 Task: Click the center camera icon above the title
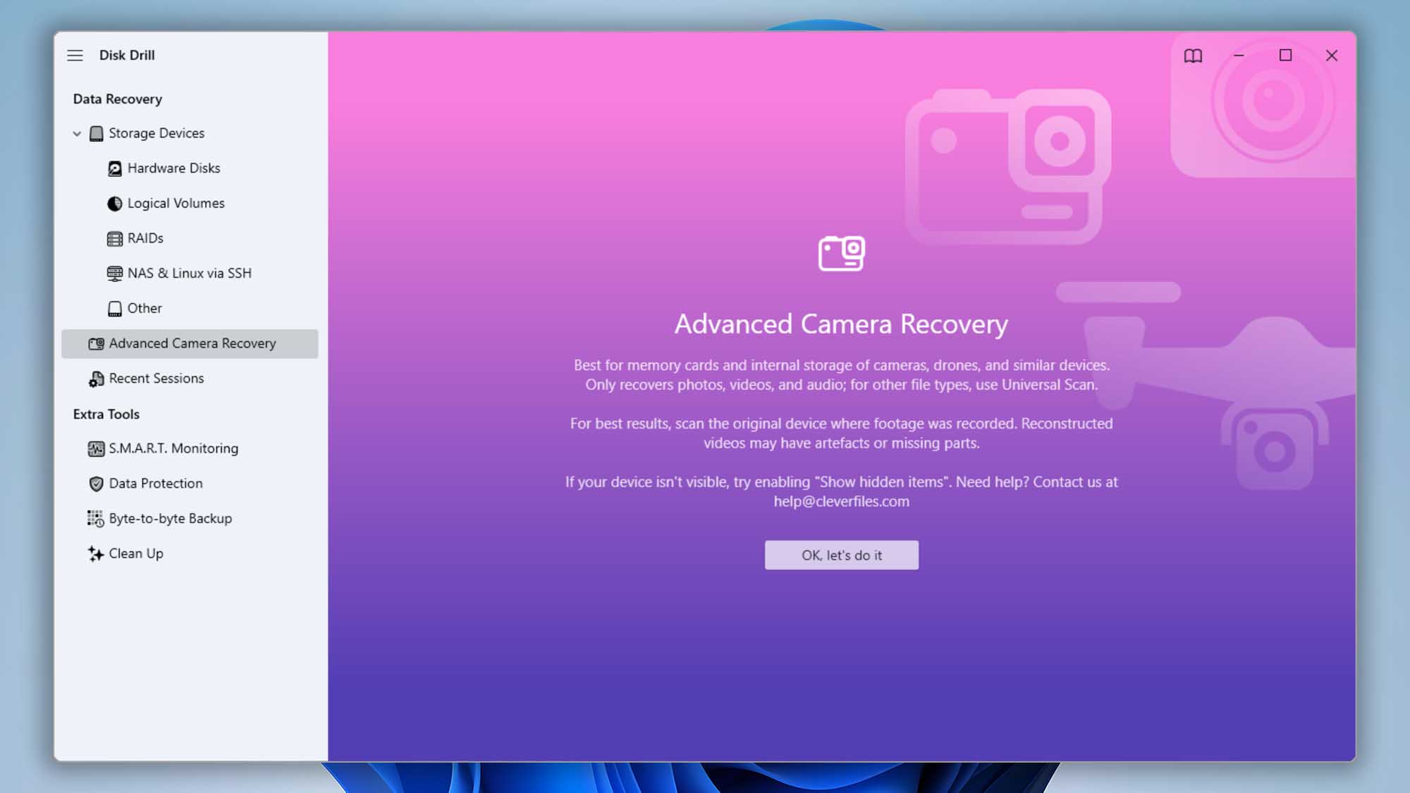(x=841, y=253)
